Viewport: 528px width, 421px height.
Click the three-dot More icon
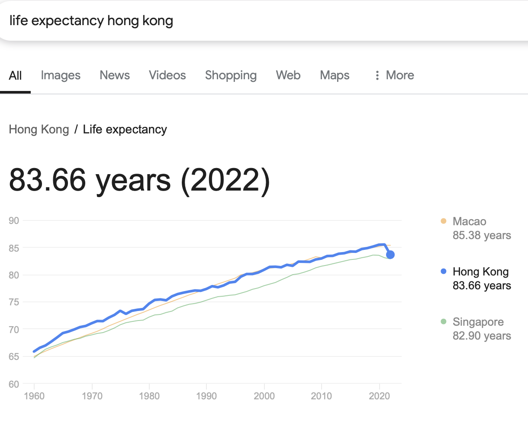pos(377,76)
